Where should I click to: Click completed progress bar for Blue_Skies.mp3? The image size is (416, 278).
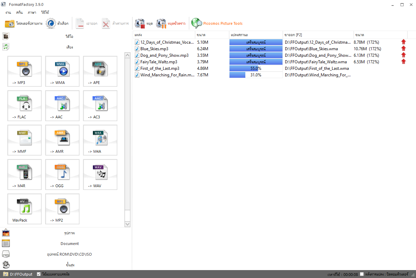point(256,49)
